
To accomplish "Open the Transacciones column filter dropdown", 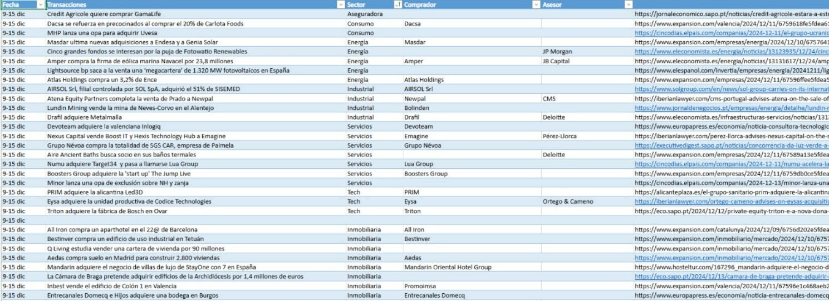I will point(341,4).
